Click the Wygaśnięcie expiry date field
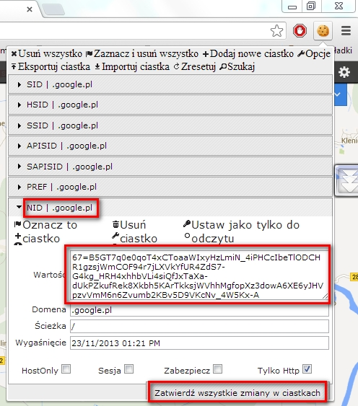 [199, 343]
